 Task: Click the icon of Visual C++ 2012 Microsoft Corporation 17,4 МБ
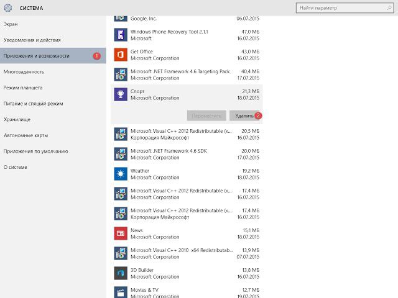(x=121, y=194)
